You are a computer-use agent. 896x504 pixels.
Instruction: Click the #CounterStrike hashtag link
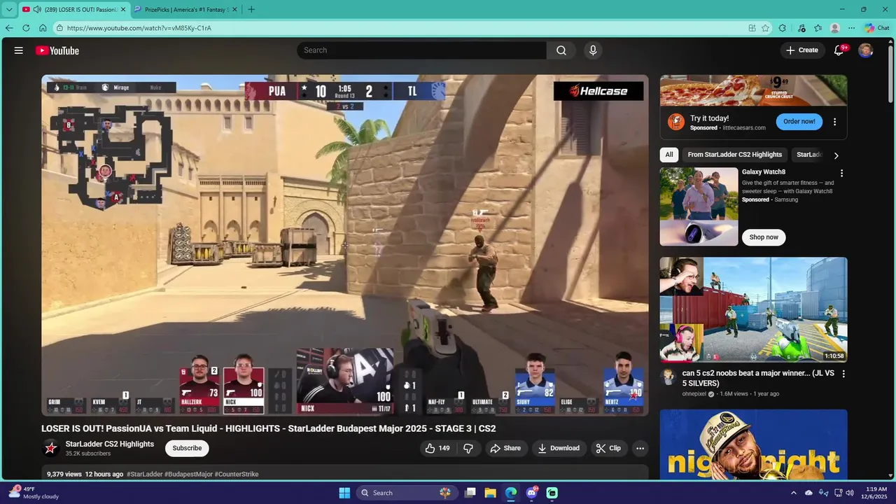[237, 475]
